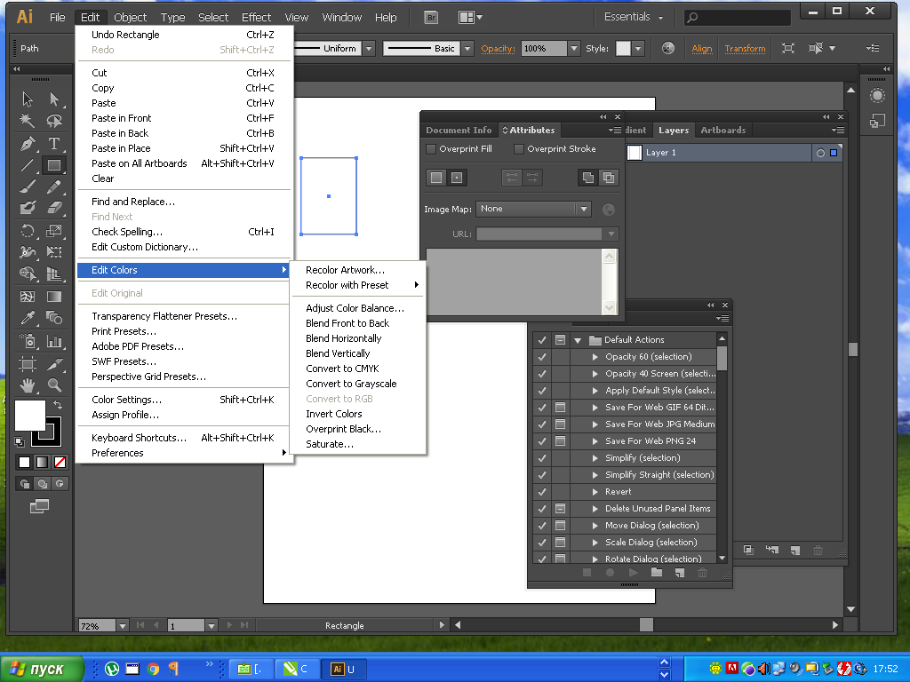Collapse the Default Actions folder

click(578, 340)
